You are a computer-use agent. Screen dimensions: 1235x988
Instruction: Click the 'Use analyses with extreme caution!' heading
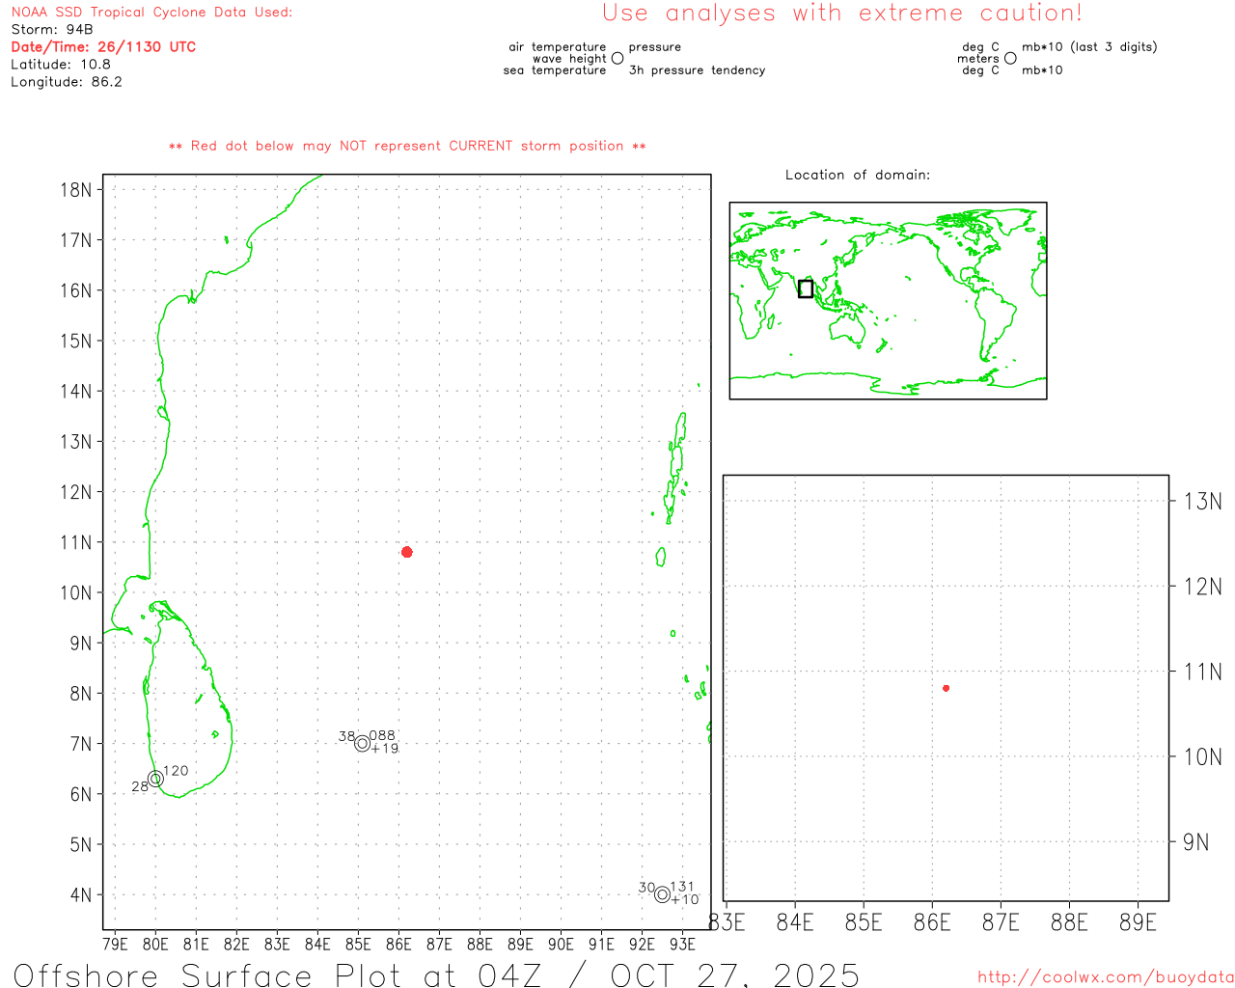841,14
